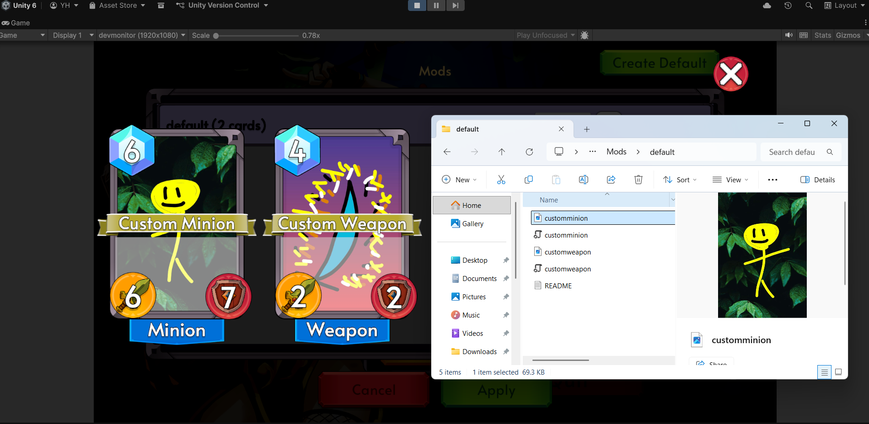Image resolution: width=869 pixels, height=424 pixels.
Task: Select the Game tab
Action: [x=16, y=23]
